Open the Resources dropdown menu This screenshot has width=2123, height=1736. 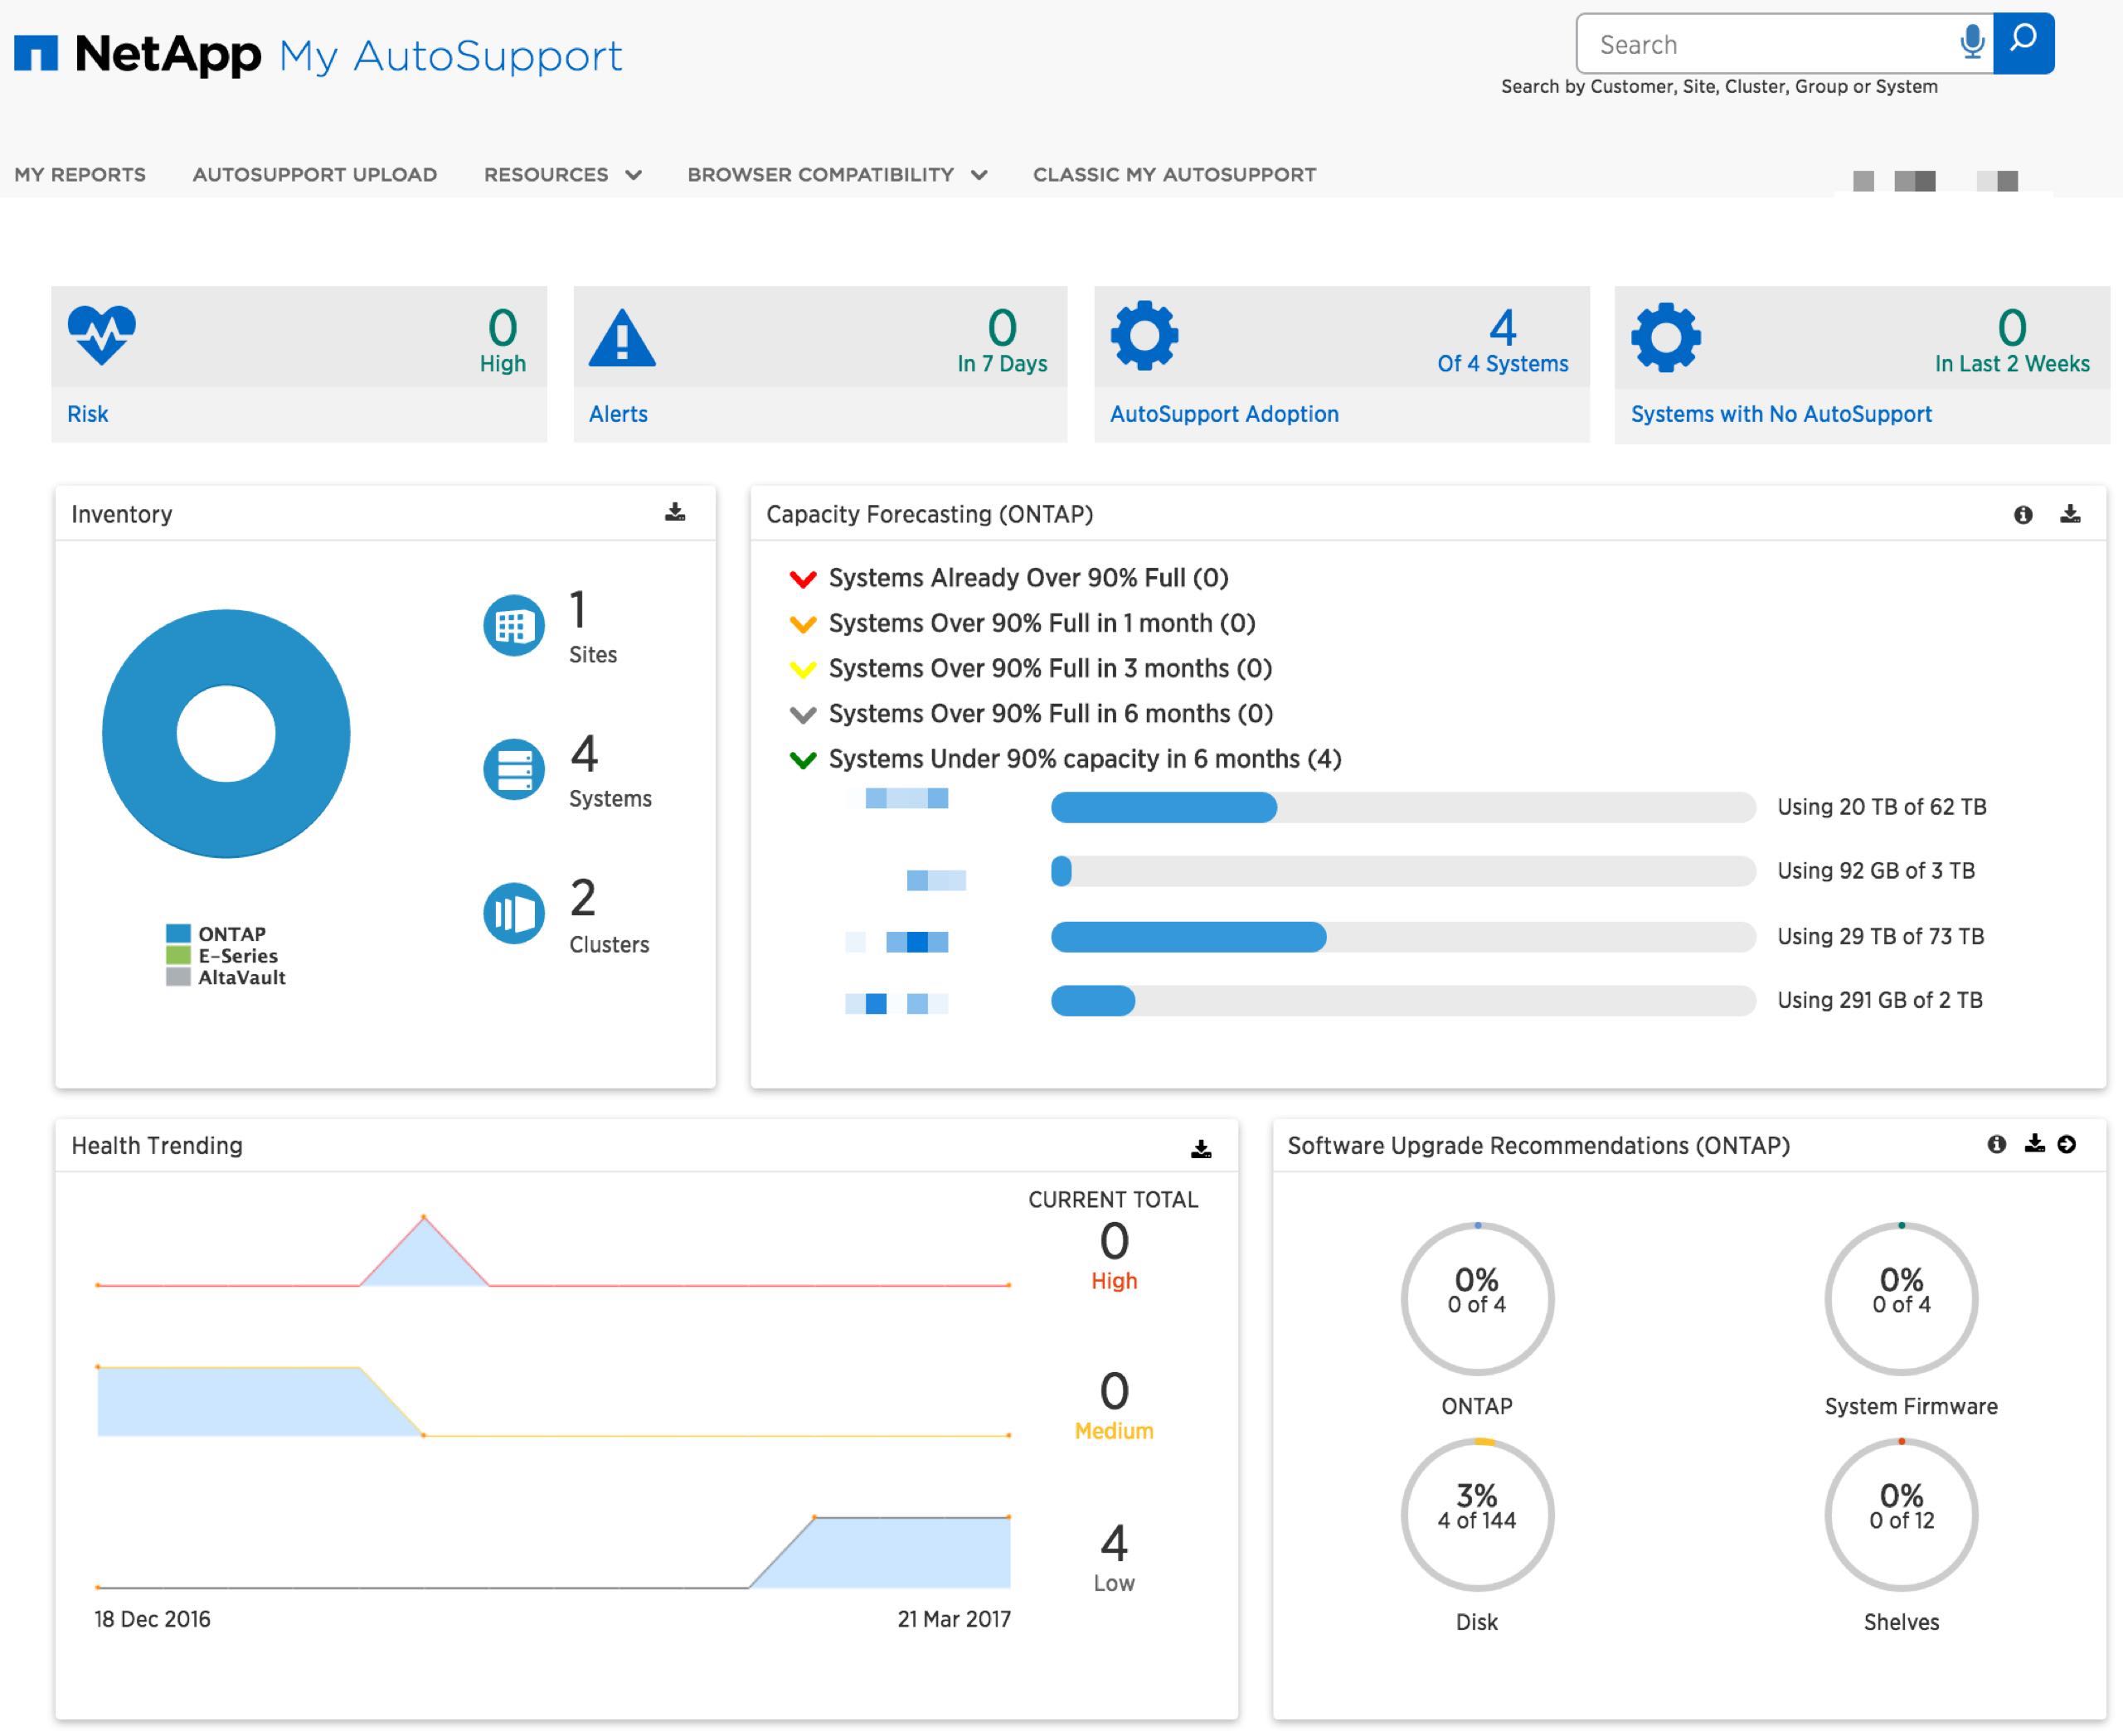click(x=562, y=174)
